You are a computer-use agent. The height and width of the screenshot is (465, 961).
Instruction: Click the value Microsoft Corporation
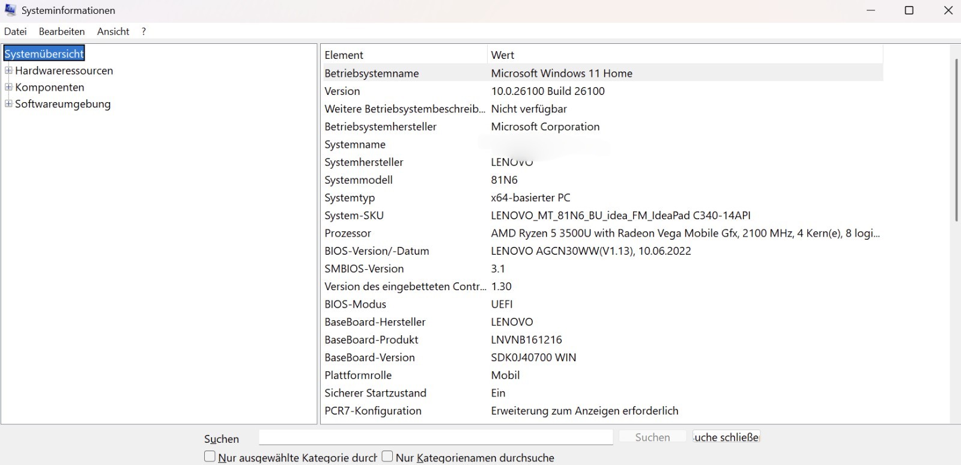click(545, 127)
